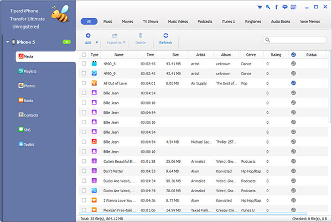Check the box for 4890_5
This screenshot has width=332, height=222.
(84, 64)
